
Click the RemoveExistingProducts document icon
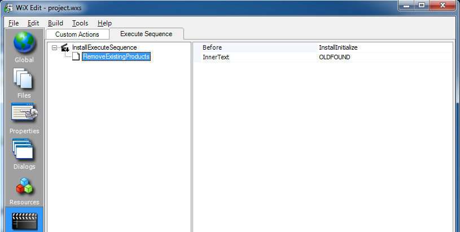(76, 57)
